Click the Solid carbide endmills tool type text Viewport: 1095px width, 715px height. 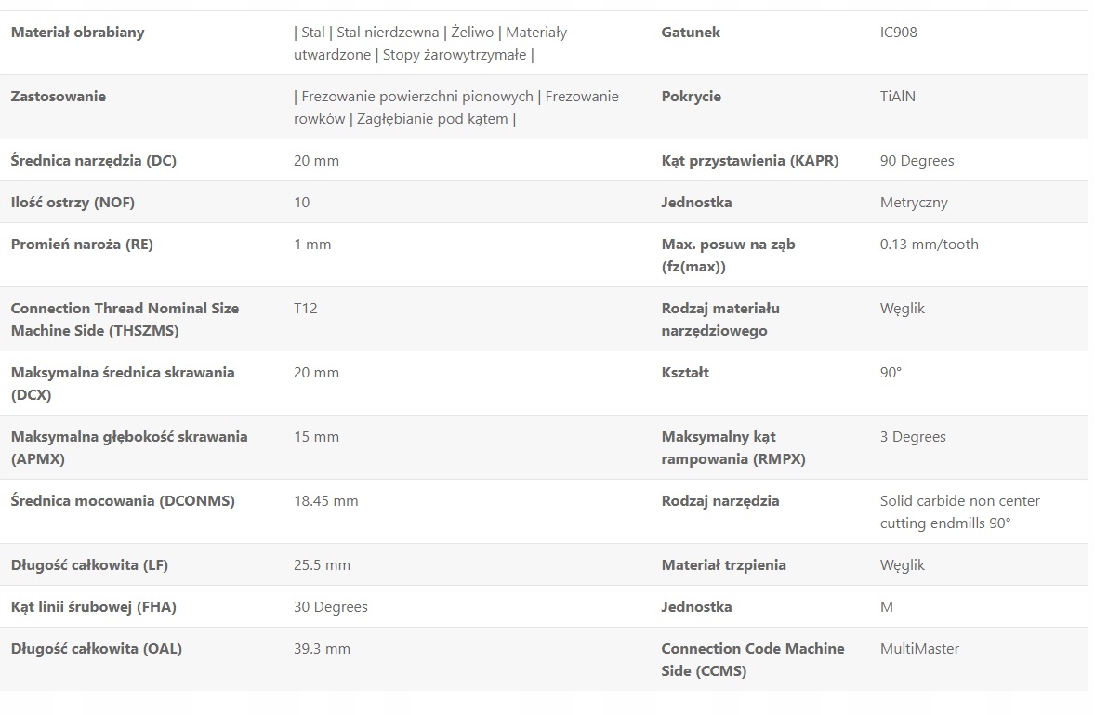[959, 512]
